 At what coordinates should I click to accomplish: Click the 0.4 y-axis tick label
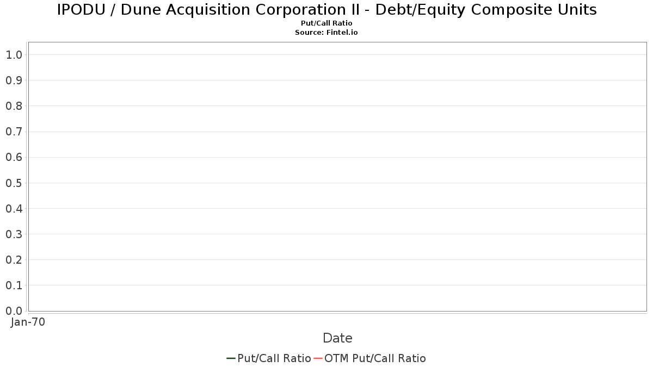14,209
